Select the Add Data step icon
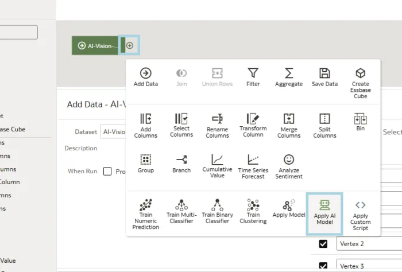 [x=146, y=73]
